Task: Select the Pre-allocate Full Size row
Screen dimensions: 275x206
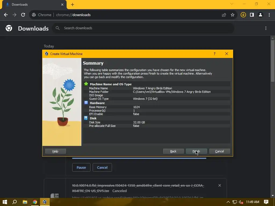Action: pos(157,126)
